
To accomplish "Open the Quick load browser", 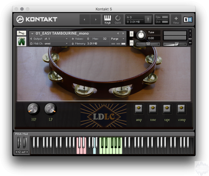I will click(x=118, y=19).
